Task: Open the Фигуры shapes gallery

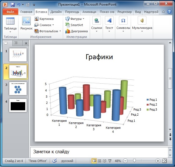Action: (75, 19)
